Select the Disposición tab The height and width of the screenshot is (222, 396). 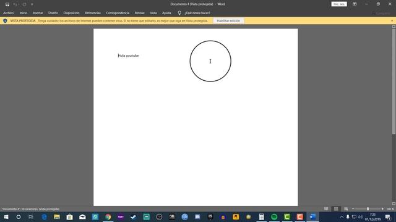[x=71, y=13]
